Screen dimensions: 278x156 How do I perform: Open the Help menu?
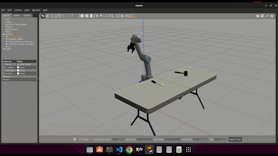pos(45,10)
